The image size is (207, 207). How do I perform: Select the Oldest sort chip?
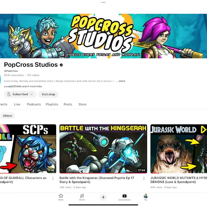tap(7, 116)
